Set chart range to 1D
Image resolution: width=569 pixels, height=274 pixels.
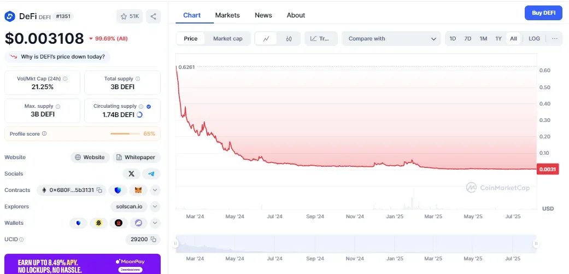click(x=453, y=39)
